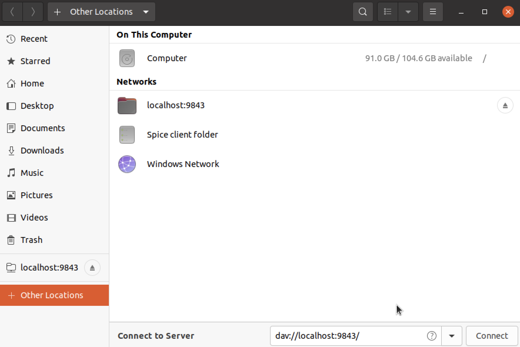Open Videos folder in sidebar
The height and width of the screenshot is (347, 520).
click(x=54, y=218)
